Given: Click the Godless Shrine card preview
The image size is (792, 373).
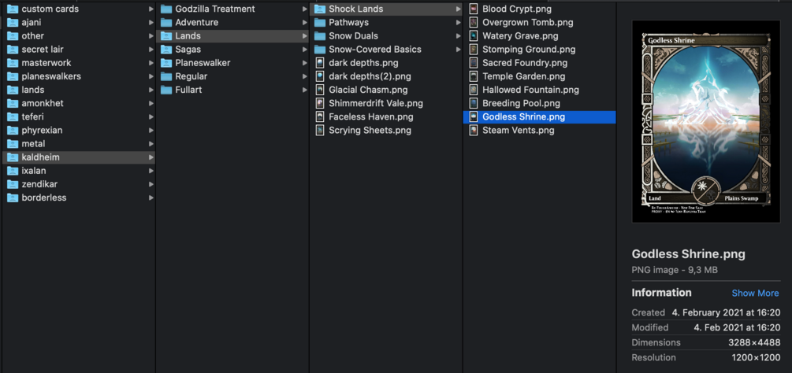Looking at the screenshot, I should click(x=706, y=121).
